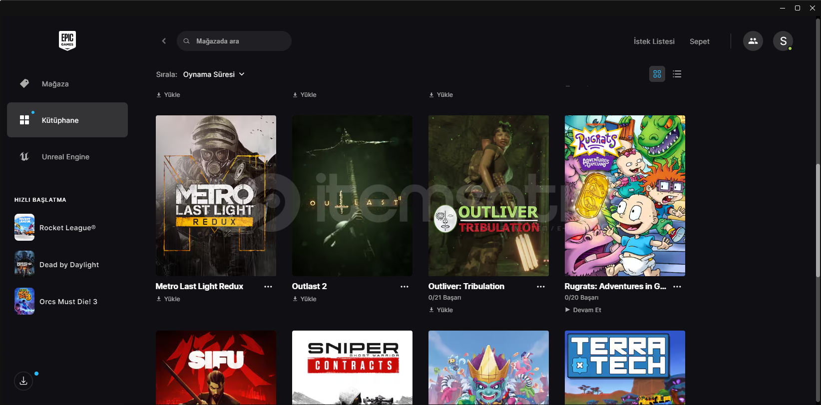The image size is (821, 405).
Task: Expand the Oynama Süresi sort dropdown
Action: (214, 74)
